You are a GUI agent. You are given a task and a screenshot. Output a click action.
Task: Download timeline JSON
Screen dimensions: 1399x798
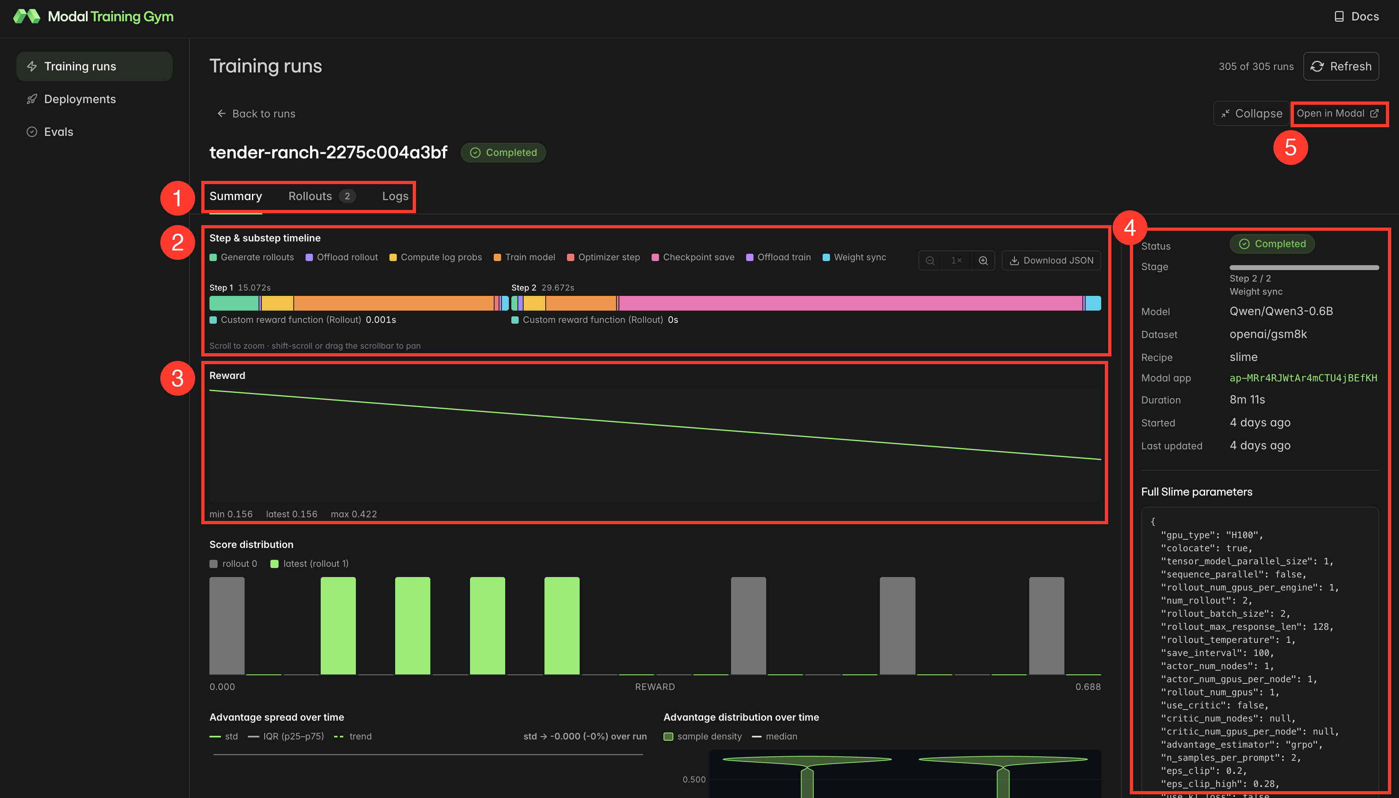point(1051,260)
